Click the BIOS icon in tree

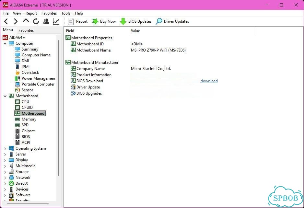point(18,137)
